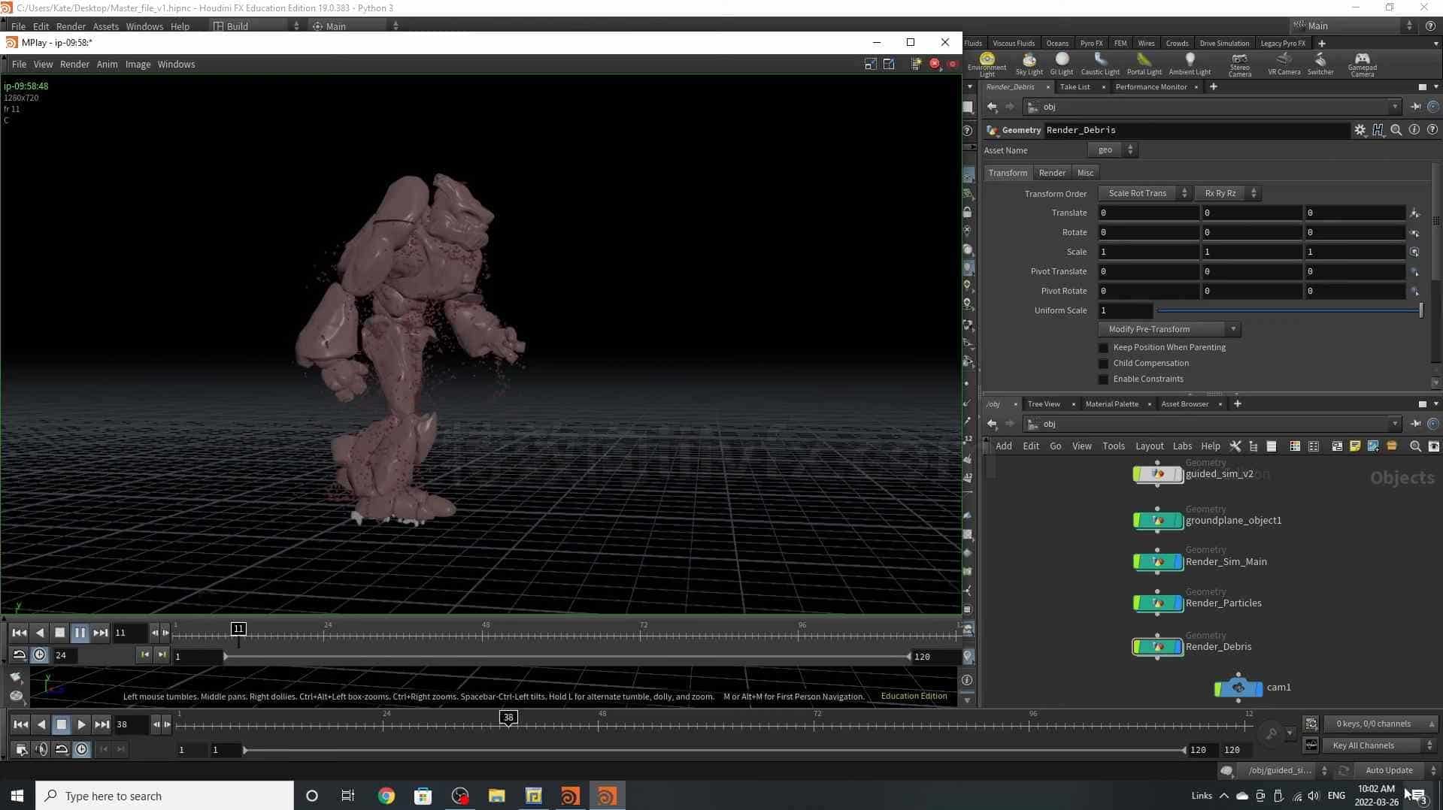Open the Asset Name geo dropdown
Screen dimensions: 1443x810
[x=1111, y=150]
